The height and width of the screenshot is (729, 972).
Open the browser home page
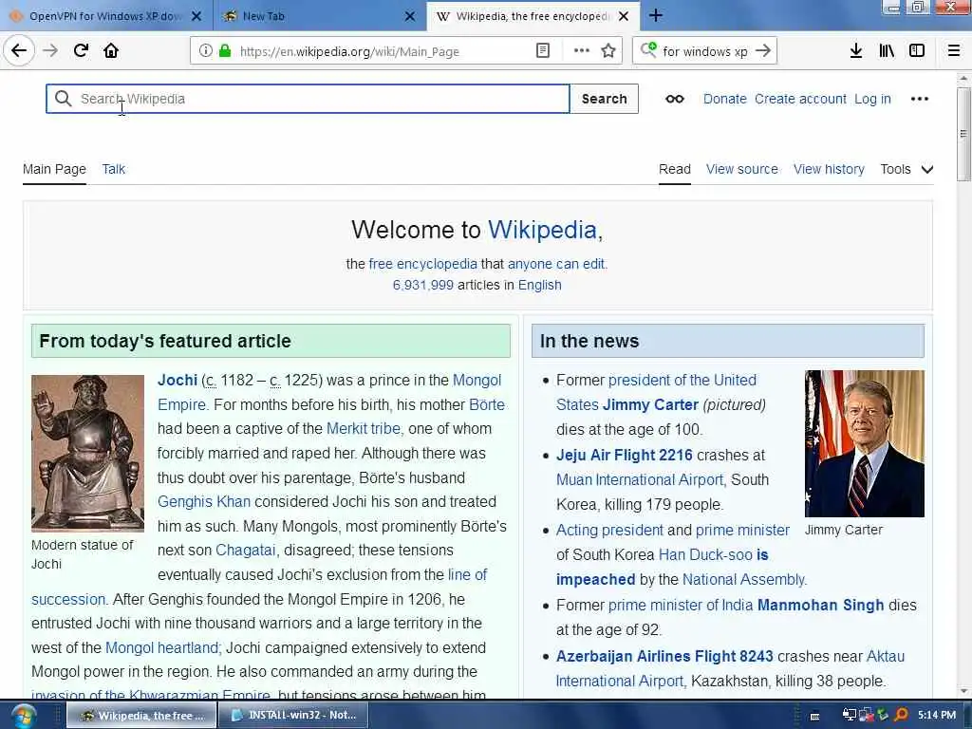(x=111, y=50)
